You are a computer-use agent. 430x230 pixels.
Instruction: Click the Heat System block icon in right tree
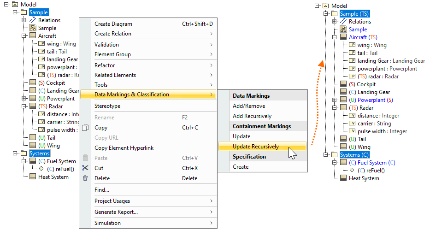[343, 178]
